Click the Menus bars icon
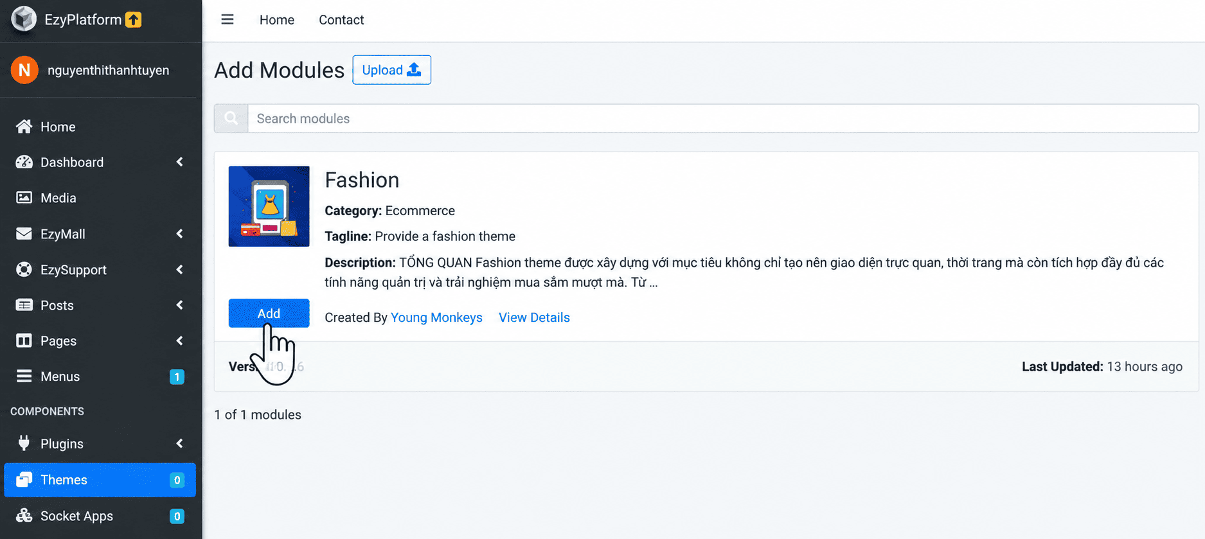This screenshot has height=539, width=1205. (24, 376)
